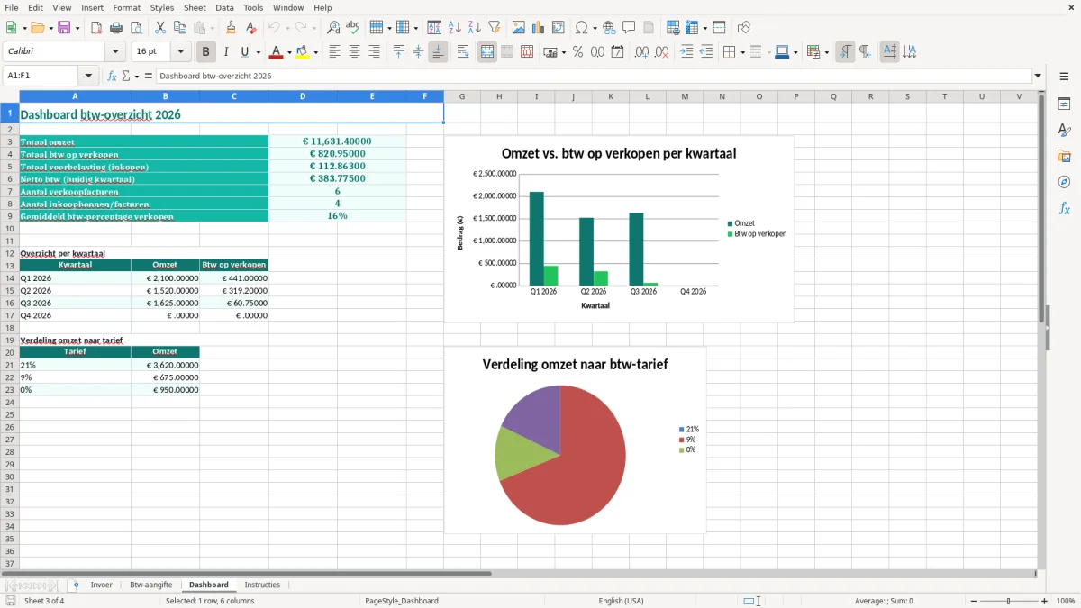This screenshot has height=608, width=1081.
Task: Click the Clear Direct Formatting icon
Action: tap(250, 28)
